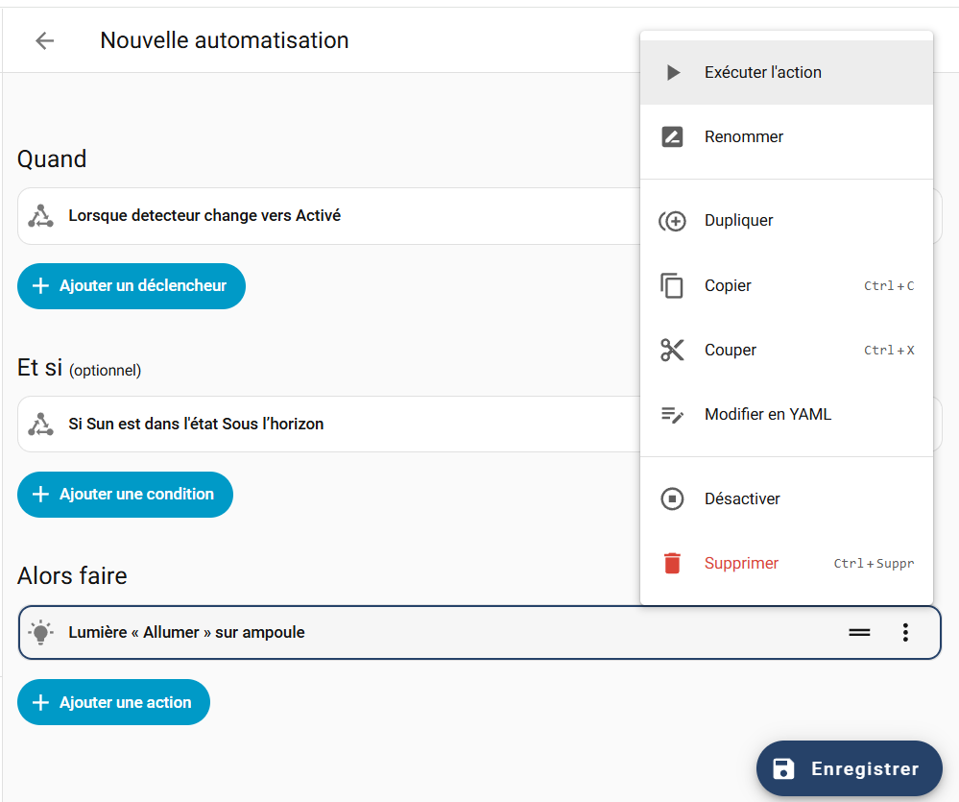Click the state icon on detecteur trigger
Screen dimensions: 959x802
coord(40,216)
